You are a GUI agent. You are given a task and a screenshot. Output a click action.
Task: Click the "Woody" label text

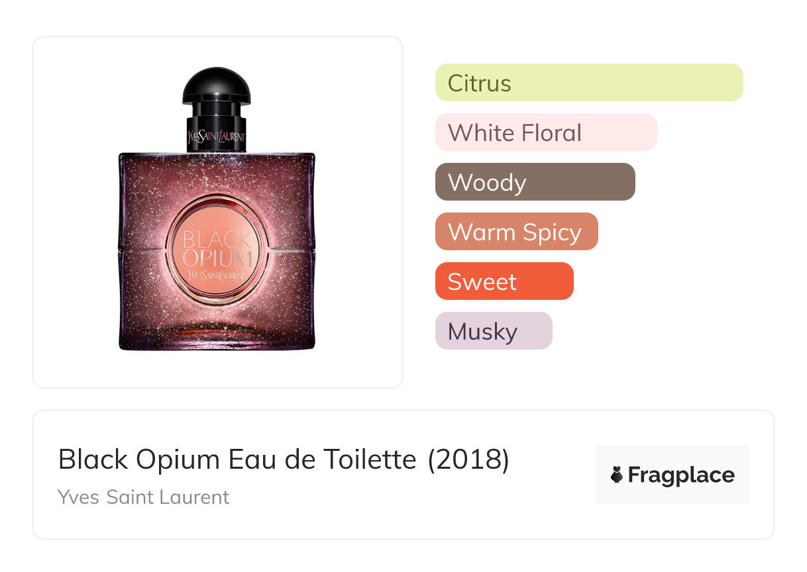pos(487,183)
